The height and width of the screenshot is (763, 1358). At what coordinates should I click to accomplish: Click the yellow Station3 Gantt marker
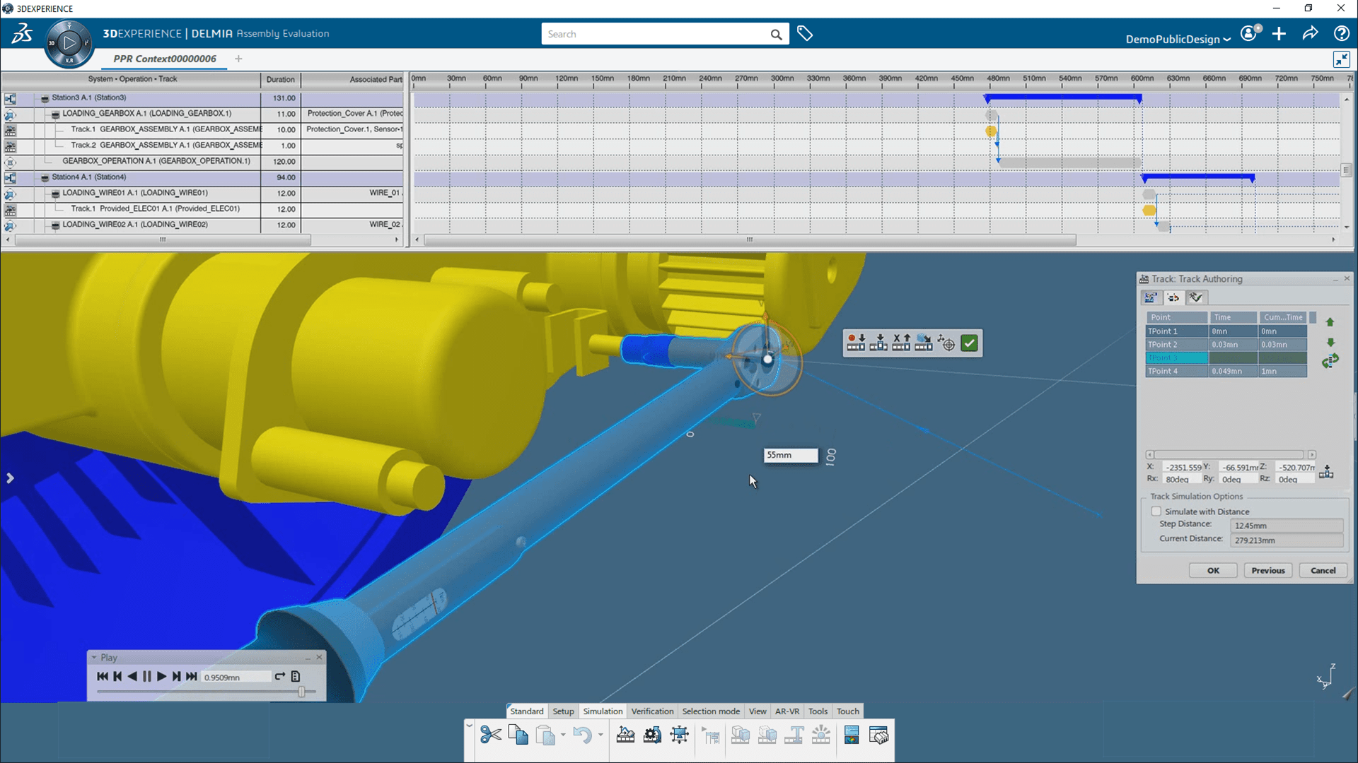(991, 131)
